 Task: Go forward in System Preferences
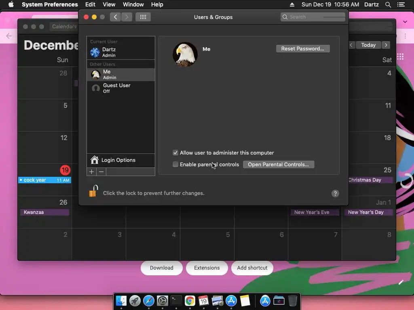pos(127,17)
